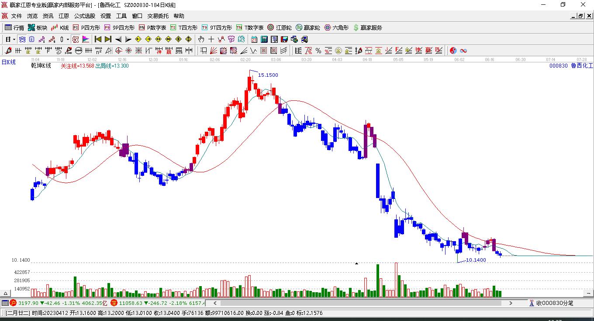Image resolution: width=594 pixels, height=321 pixels.
Task: Click the 出局线=13.300 value
Action: click(x=112, y=66)
